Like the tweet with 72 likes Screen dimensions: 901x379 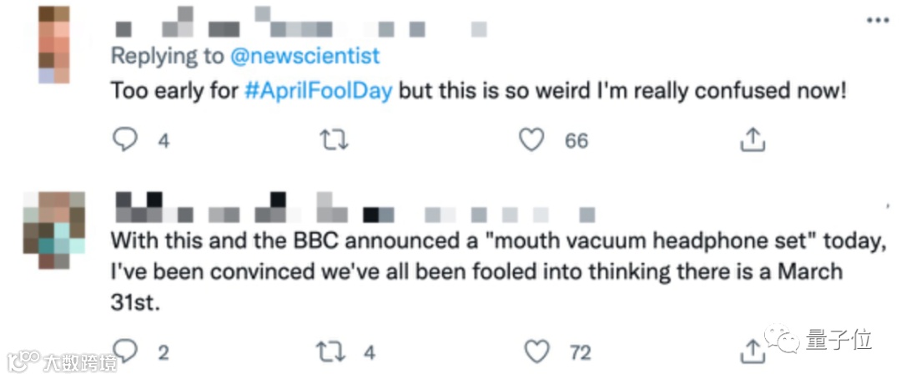(538, 351)
